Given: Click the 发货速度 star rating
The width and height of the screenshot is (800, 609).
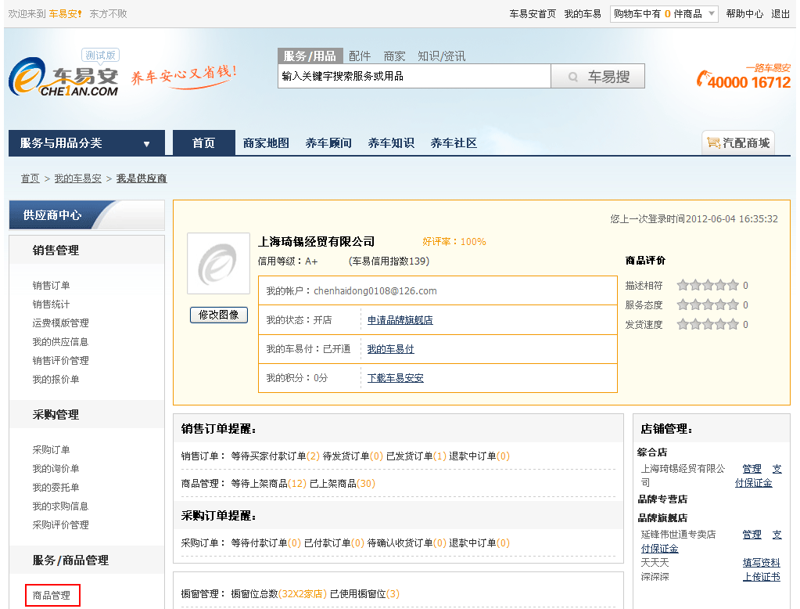Looking at the screenshot, I should point(708,324).
